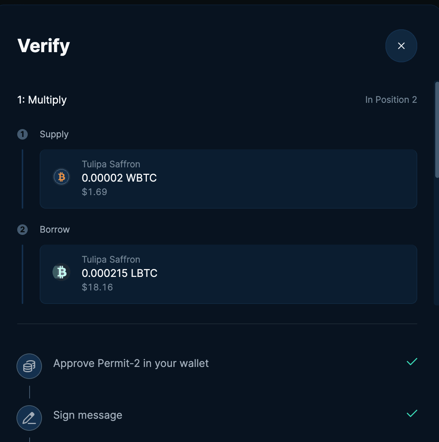Click the Permit-2 coins stack icon
The width and height of the screenshot is (439, 442).
29,366
